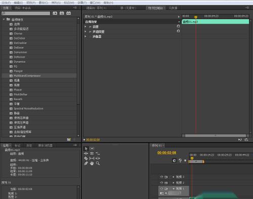
Task: Select the Zoom magnifier tool
Action: (x=98, y=163)
